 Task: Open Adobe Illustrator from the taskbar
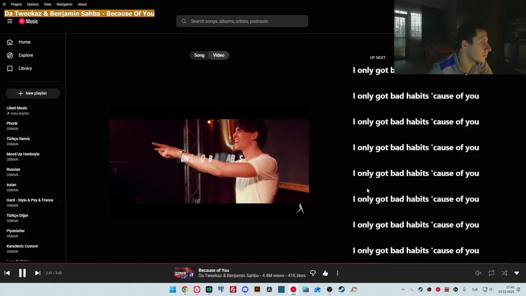257,289
